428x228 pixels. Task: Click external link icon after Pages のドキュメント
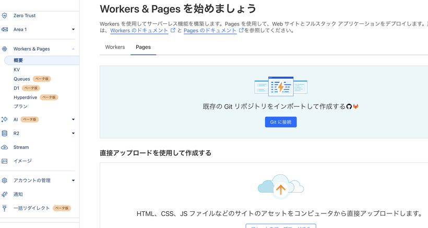(x=241, y=30)
